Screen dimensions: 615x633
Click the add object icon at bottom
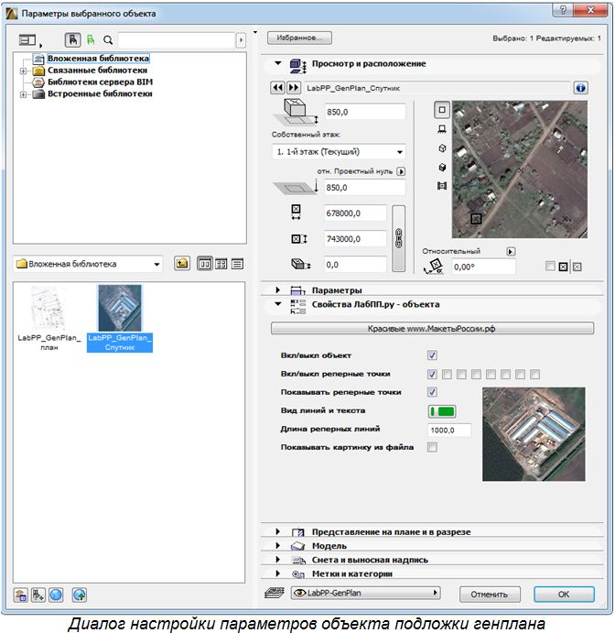38,595
